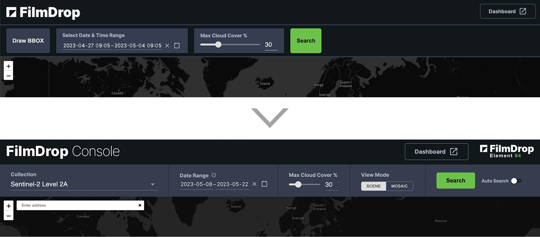Click the FilmDrop logo in the top header
Image resolution: width=540 pixels, height=237 pixels.
[x=43, y=12]
